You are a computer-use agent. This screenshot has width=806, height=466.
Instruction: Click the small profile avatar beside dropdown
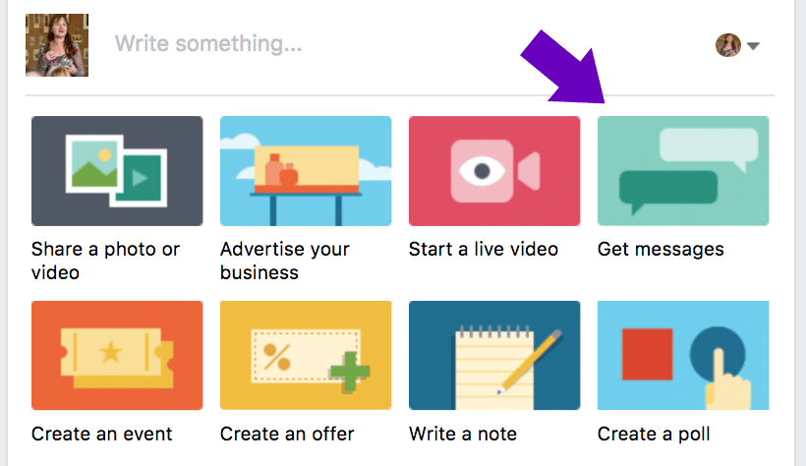[728, 45]
